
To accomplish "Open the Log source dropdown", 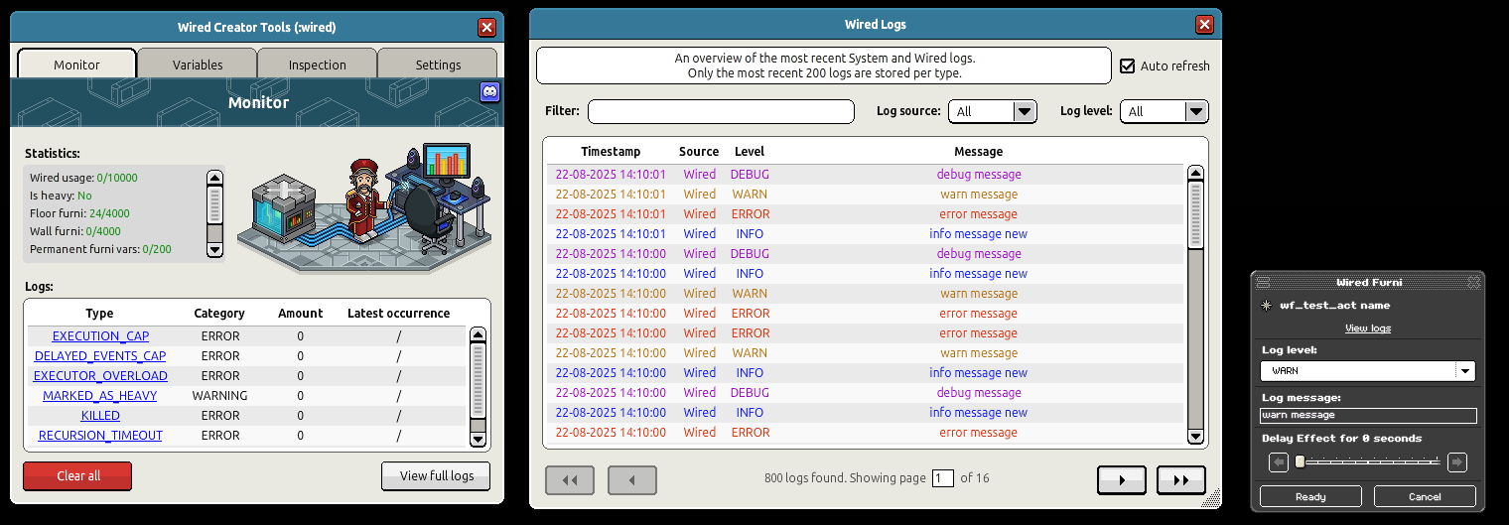I will coord(1024,111).
